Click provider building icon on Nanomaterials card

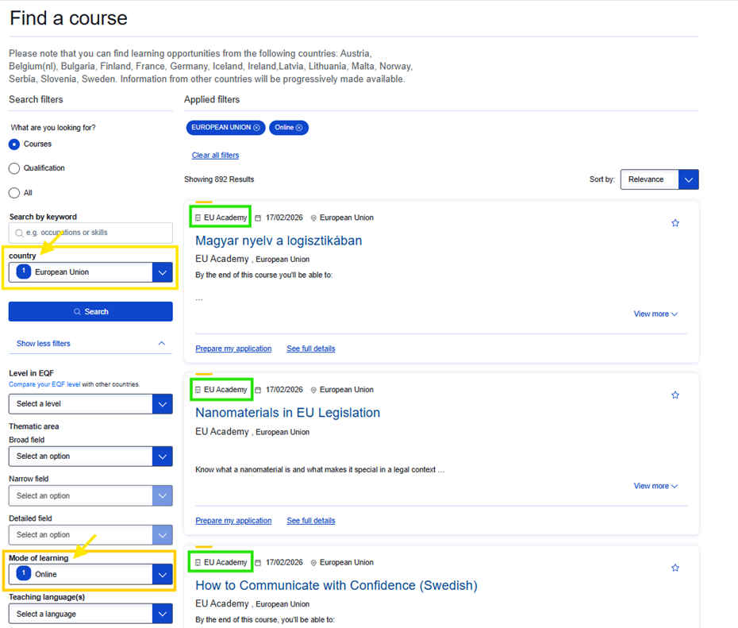(198, 390)
